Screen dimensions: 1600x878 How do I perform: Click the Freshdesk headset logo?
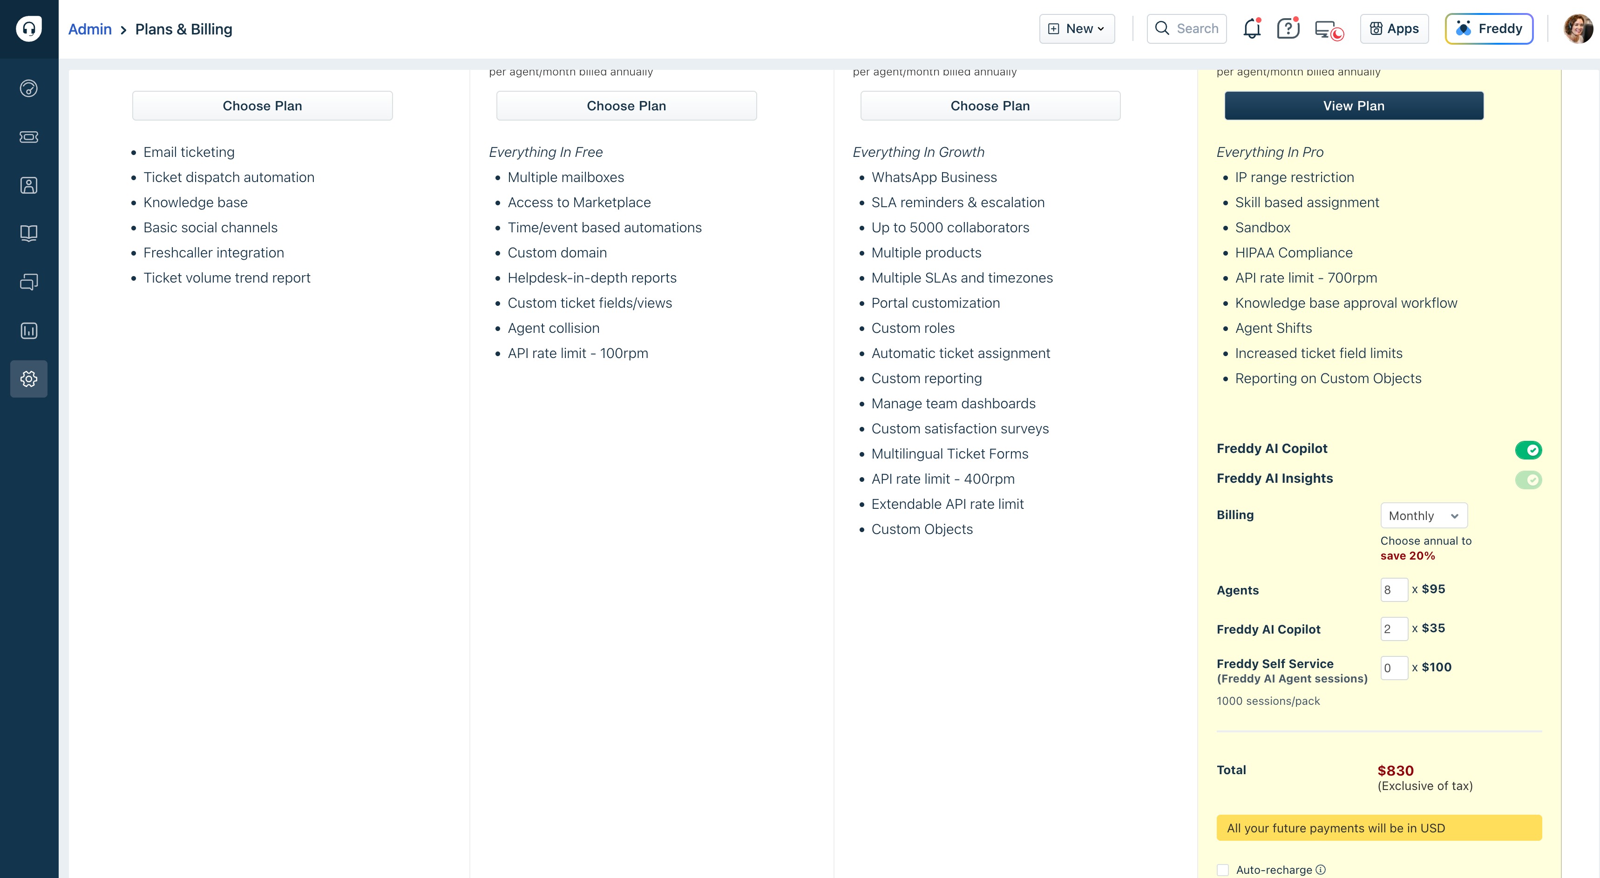[x=28, y=28]
